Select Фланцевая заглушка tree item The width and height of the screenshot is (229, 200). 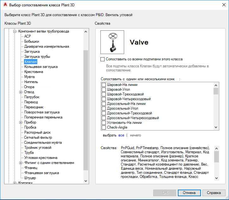(x=41, y=173)
